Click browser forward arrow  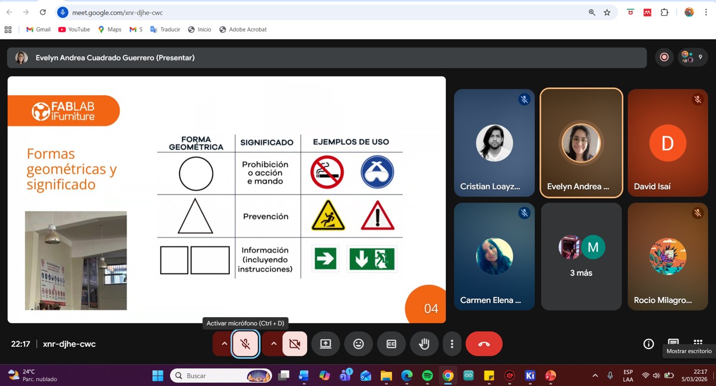pos(26,12)
